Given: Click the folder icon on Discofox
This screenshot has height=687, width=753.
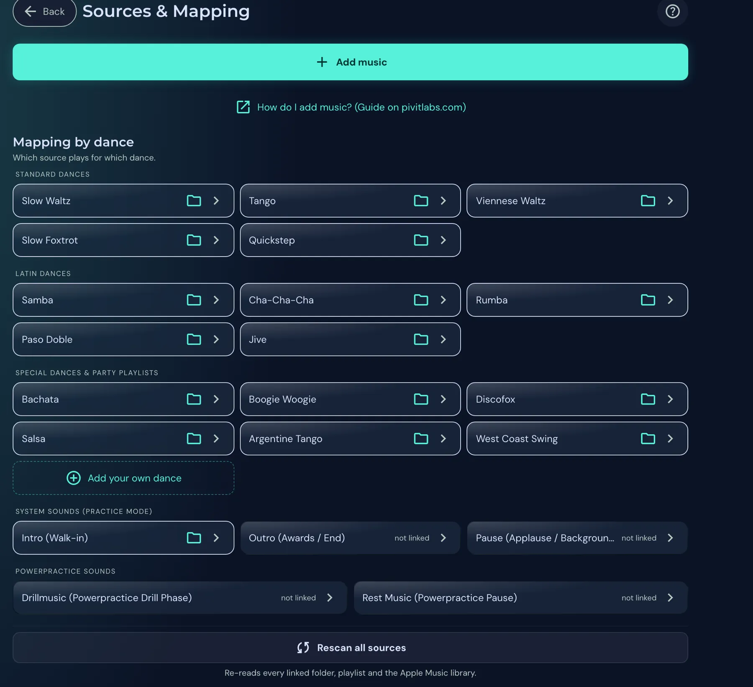Looking at the screenshot, I should point(648,399).
